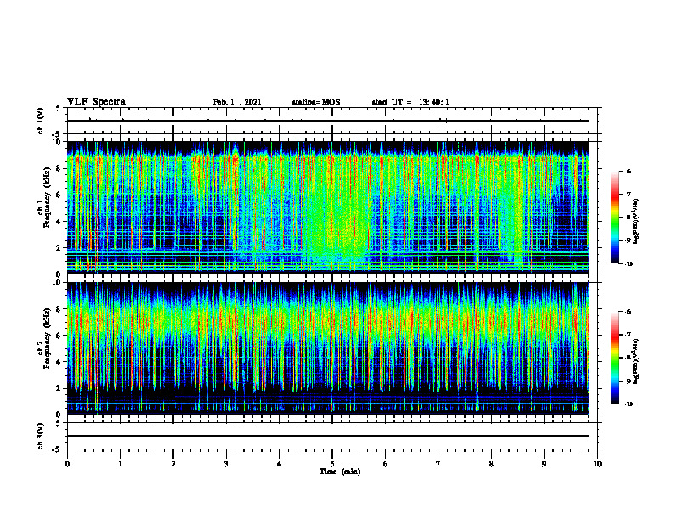Click the ch.2 frequency axis "2" tick label
Viewport: 673px width, 520px height.
pyautogui.click(x=59, y=388)
